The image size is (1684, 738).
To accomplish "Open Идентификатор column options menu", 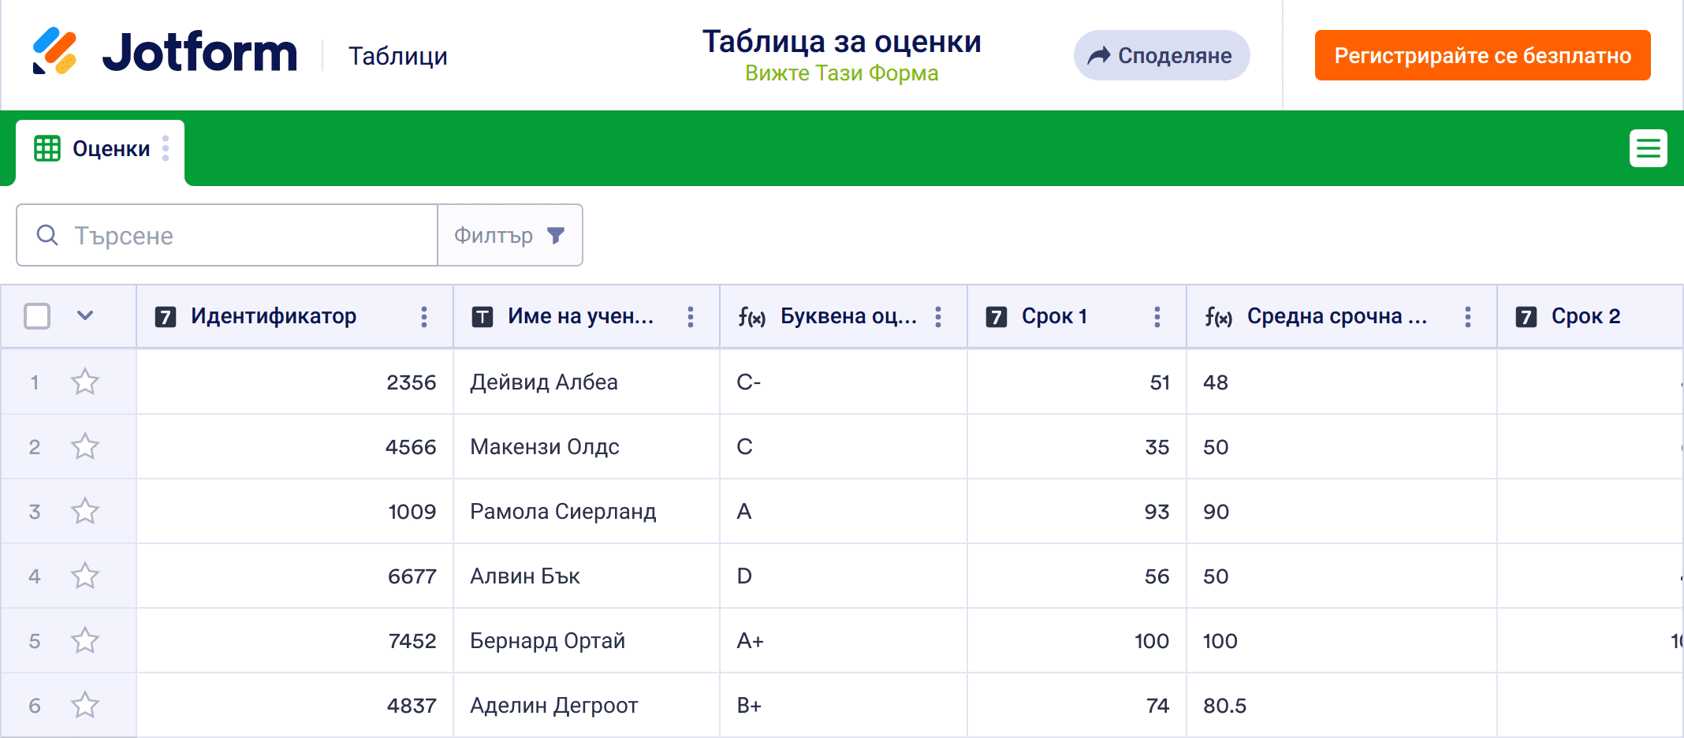I will coord(424,317).
